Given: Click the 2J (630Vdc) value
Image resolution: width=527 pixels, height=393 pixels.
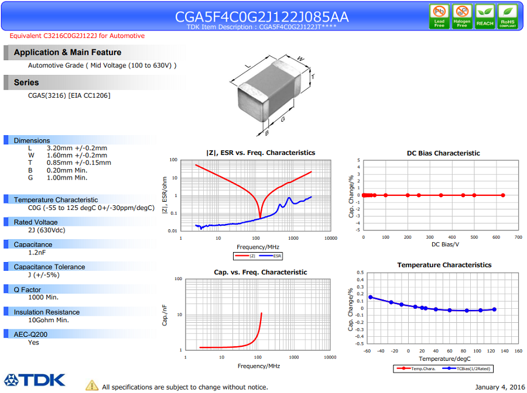Looking at the screenshot, I should (46, 230).
